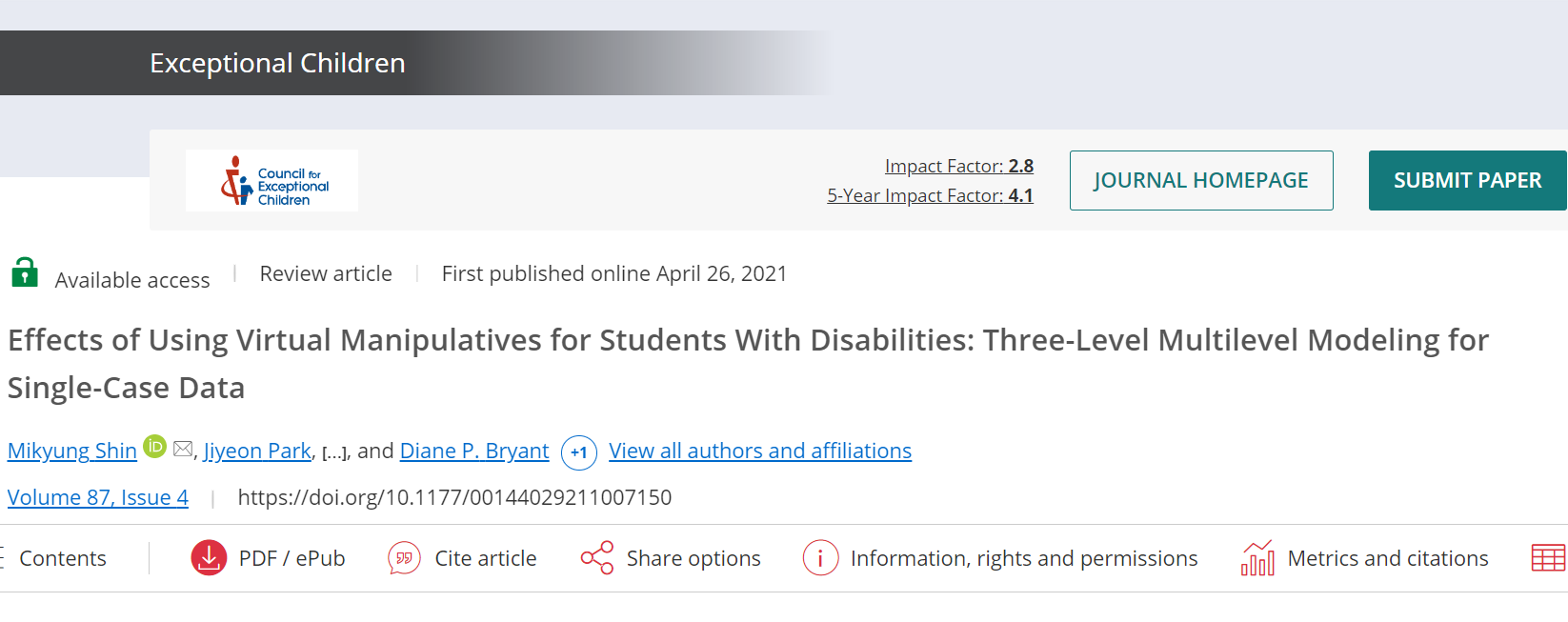Viewport: 1568px width, 622px height.
Task: Click the Council for Exceptional Children logo
Action: (x=271, y=181)
